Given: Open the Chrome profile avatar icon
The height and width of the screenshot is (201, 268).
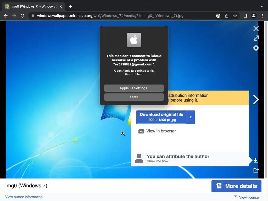Looking at the screenshot, I should (254, 16).
